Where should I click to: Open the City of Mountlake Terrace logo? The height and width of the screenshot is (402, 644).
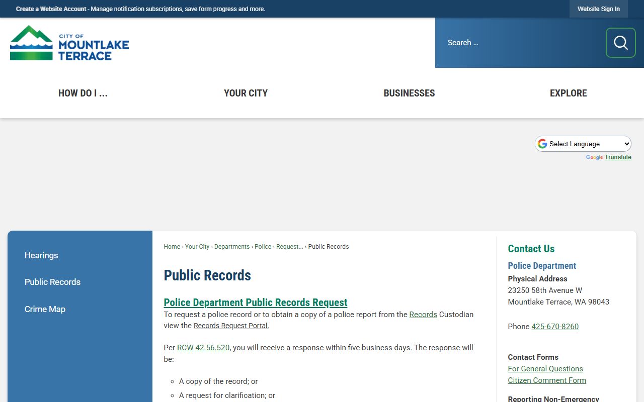click(x=69, y=43)
